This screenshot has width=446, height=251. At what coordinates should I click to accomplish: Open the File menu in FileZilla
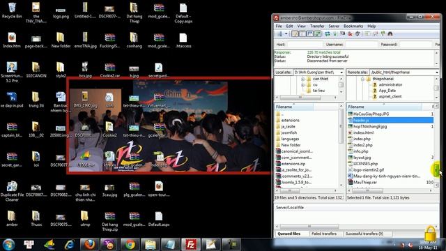(x=279, y=26)
